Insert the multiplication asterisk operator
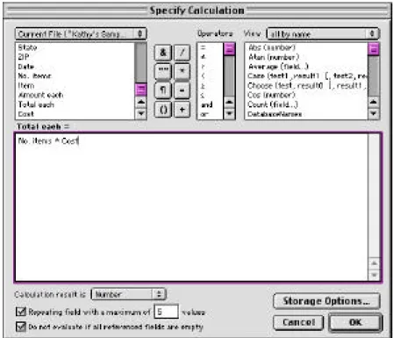The width and height of the screenshot is (393, 338). tap(182, 71)
